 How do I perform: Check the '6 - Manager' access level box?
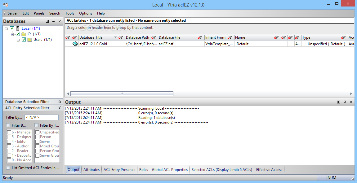(x=9, y=132)
